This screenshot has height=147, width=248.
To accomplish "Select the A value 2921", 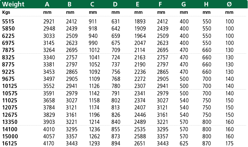I will coord(49,22).
